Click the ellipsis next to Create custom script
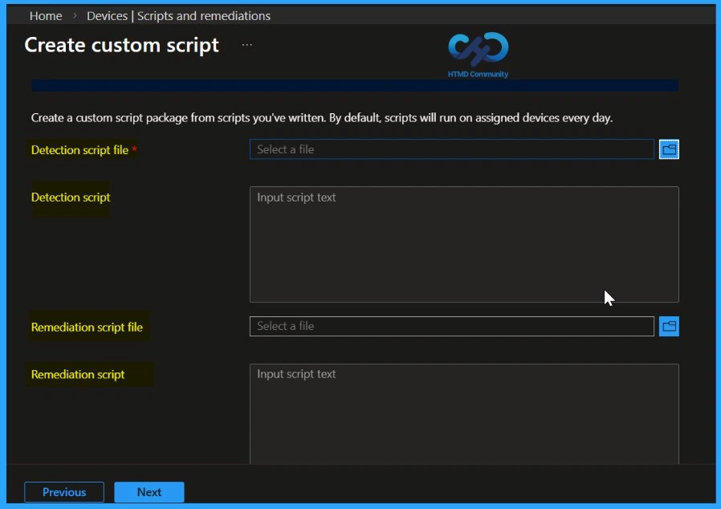 point(246,46)
